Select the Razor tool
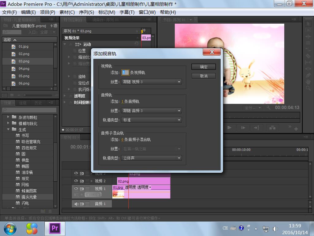Viewport: 314px width, 236px height. [308, 56]
